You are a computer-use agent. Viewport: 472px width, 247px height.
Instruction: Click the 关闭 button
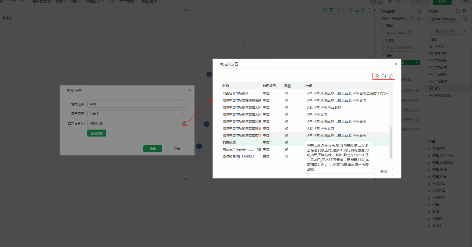point(384,171)
